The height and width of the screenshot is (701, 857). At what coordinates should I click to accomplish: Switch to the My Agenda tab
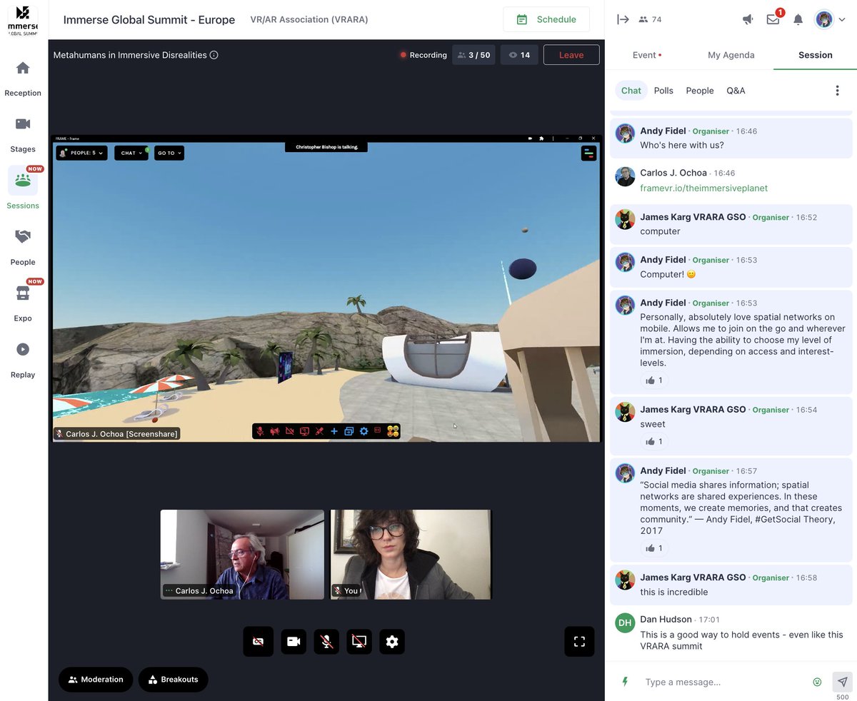(x=731, y=55)
